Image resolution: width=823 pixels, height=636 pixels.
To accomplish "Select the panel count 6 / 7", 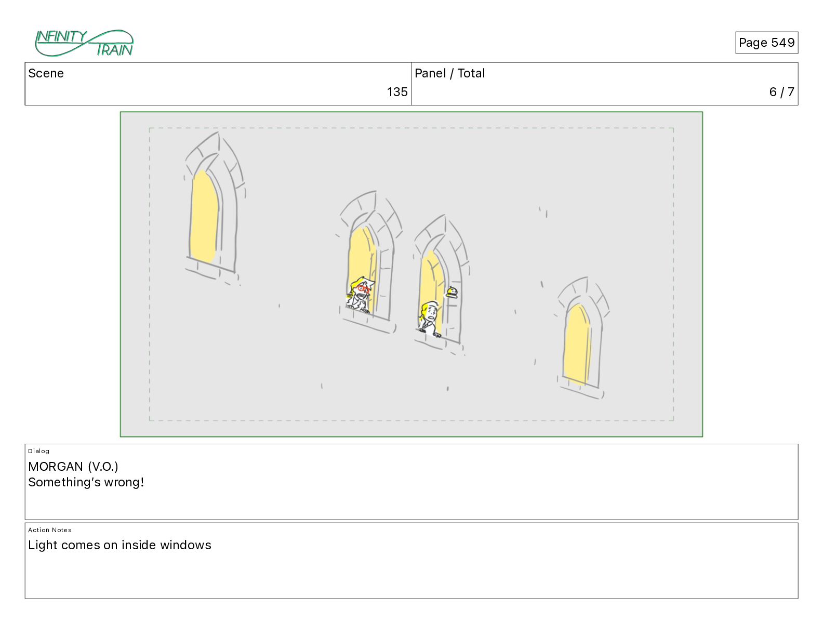I will click(x=781, y=92).
